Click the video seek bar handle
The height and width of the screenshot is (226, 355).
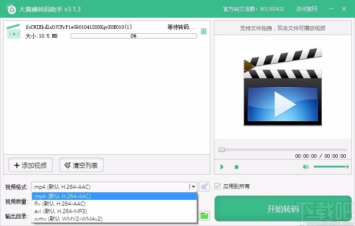point(222,150)
